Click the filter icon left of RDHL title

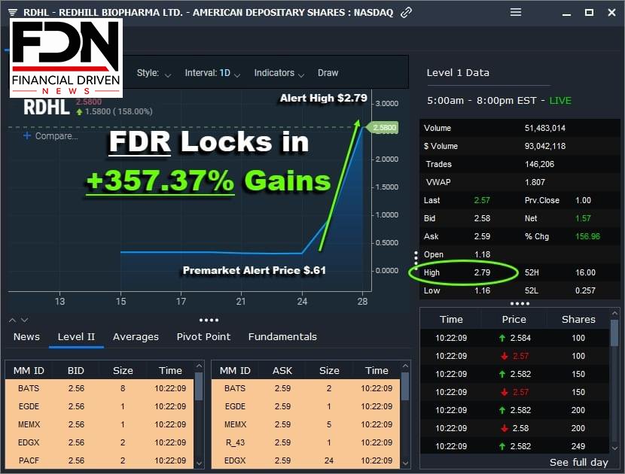pos(13,12)
